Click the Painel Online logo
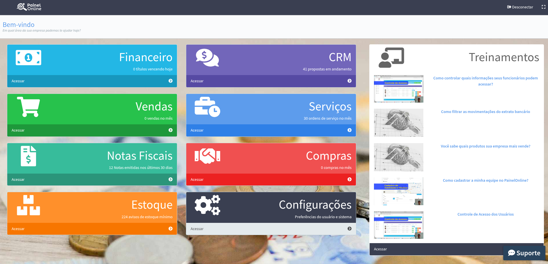Screen dimensions: 548x264 tap(29, 7)
